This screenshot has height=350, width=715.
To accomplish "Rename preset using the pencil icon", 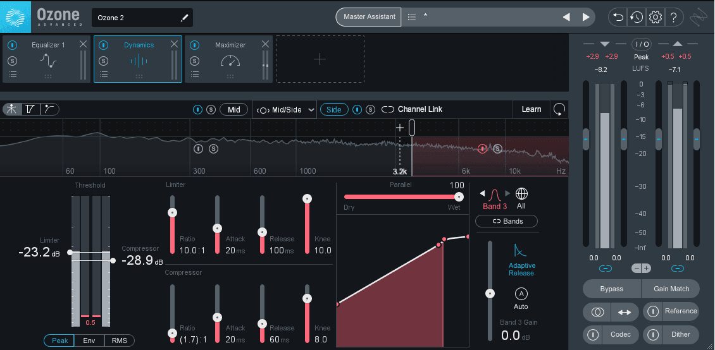I will pyautogui.click(x=184, y=18).
